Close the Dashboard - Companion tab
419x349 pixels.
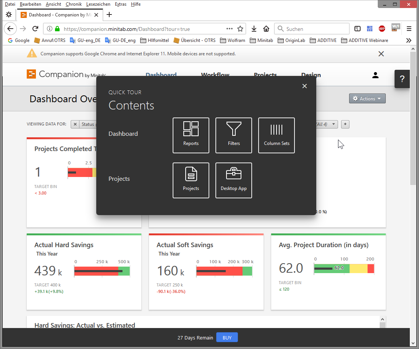[x=96, y=15]
